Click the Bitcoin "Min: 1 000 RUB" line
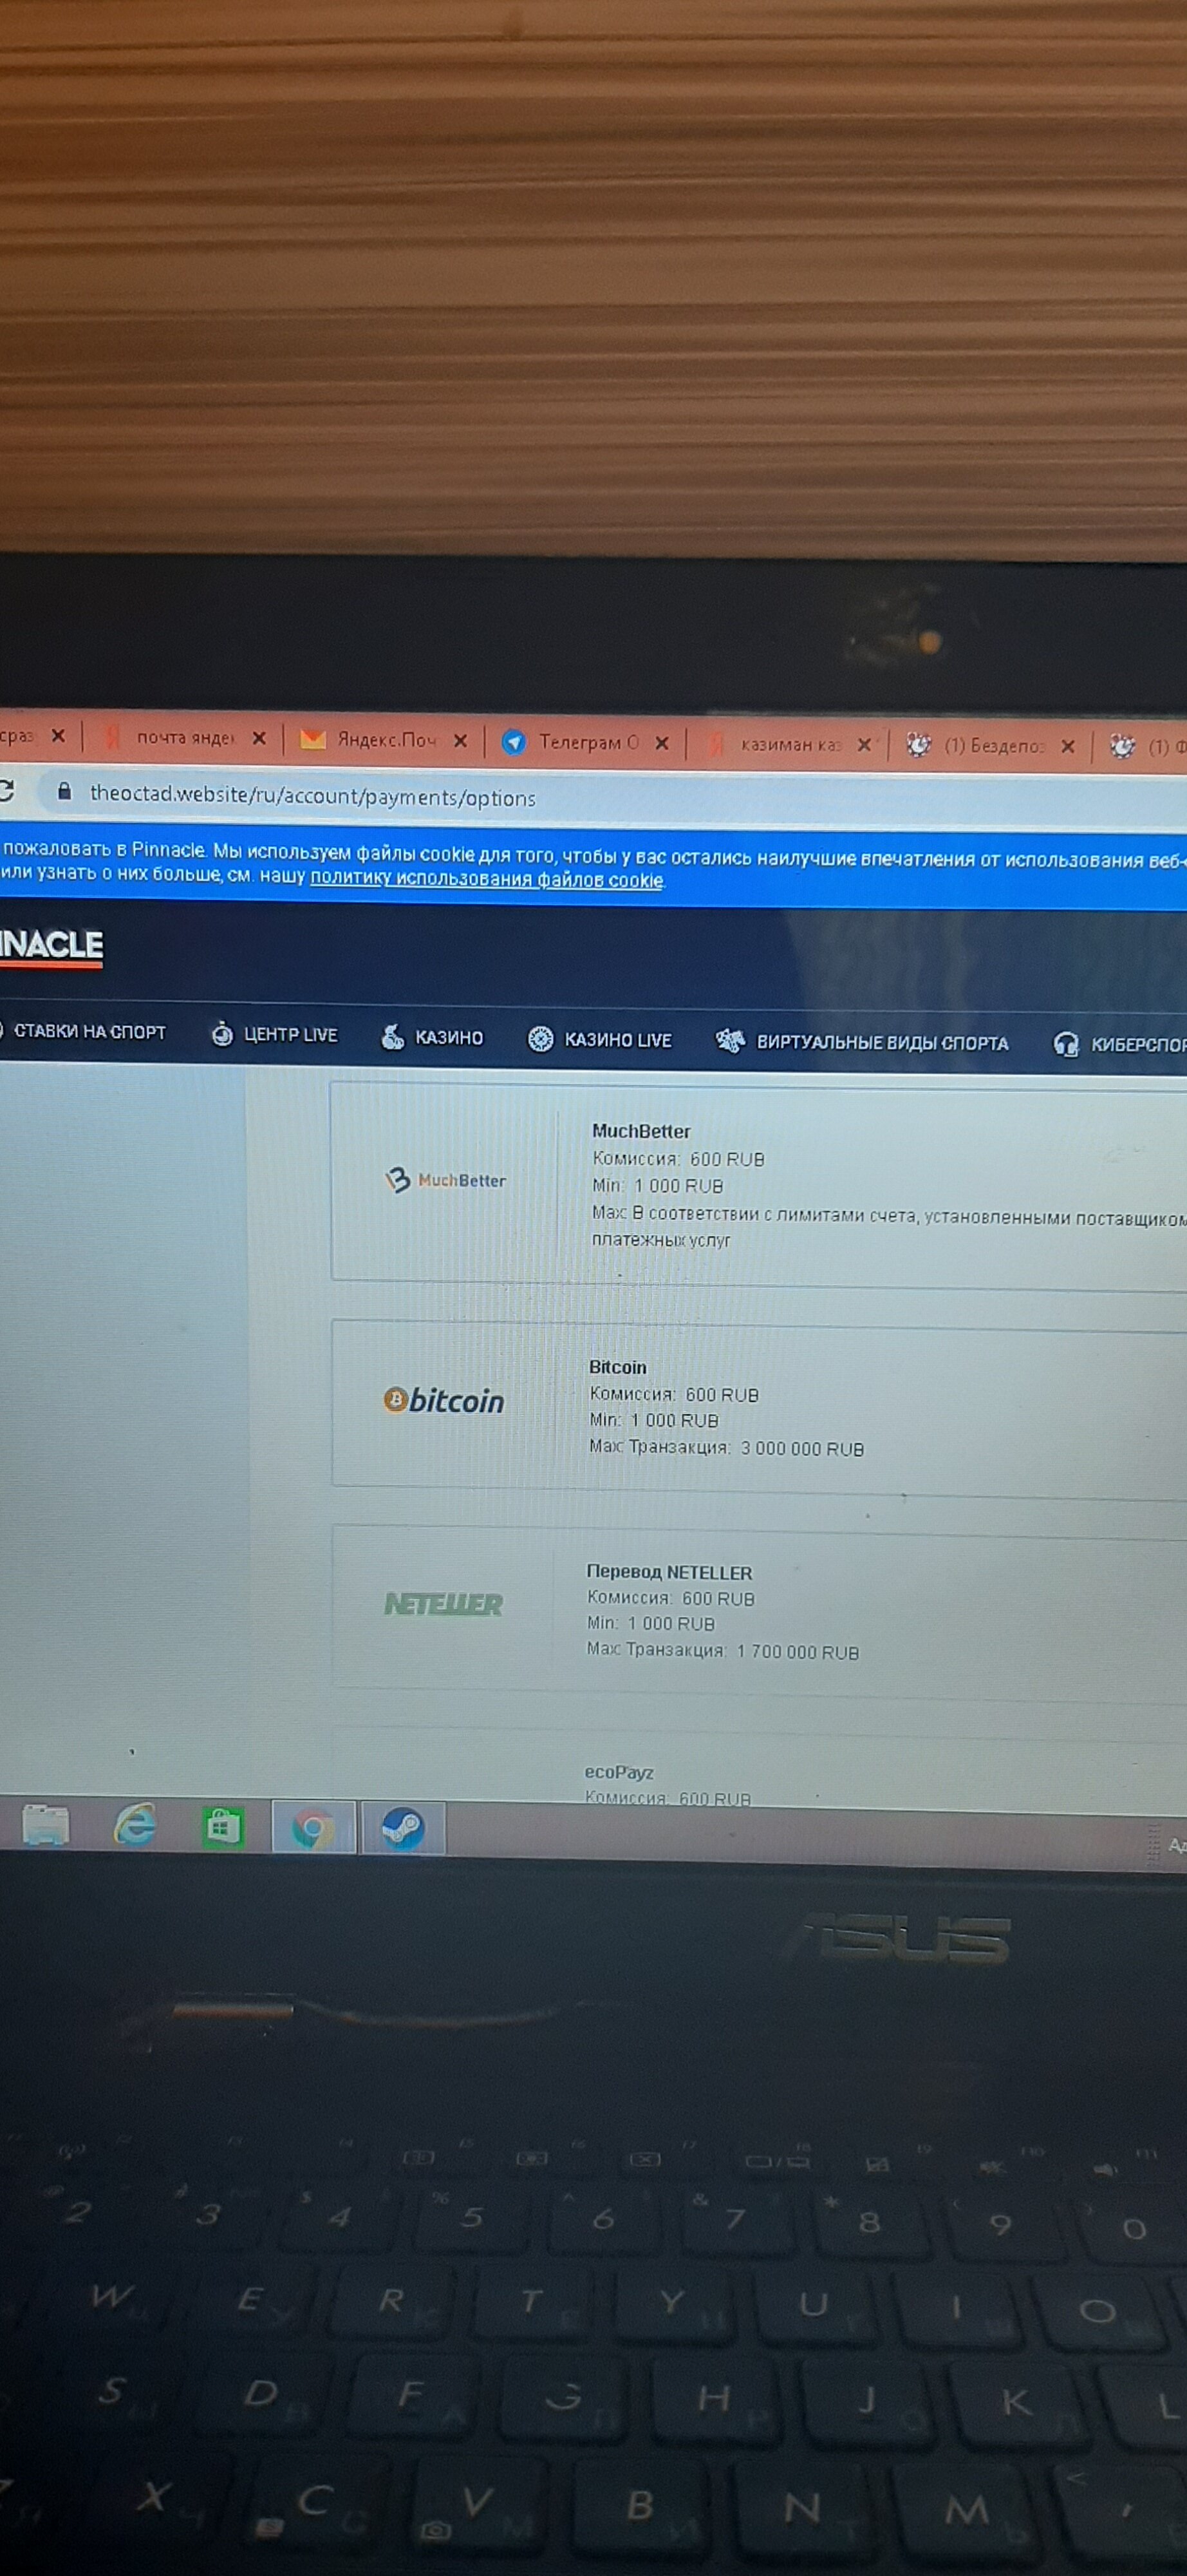1187x2576 pixels. pos(655,1420)
